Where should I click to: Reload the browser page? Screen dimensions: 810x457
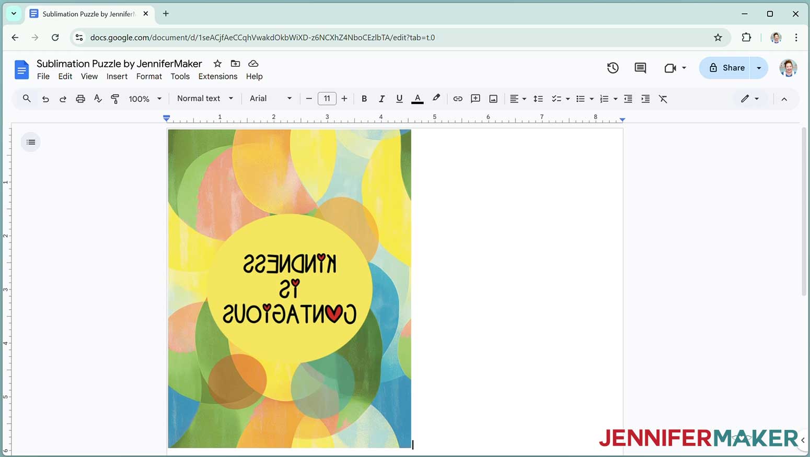pyautogui.click(x=55, y=37)
